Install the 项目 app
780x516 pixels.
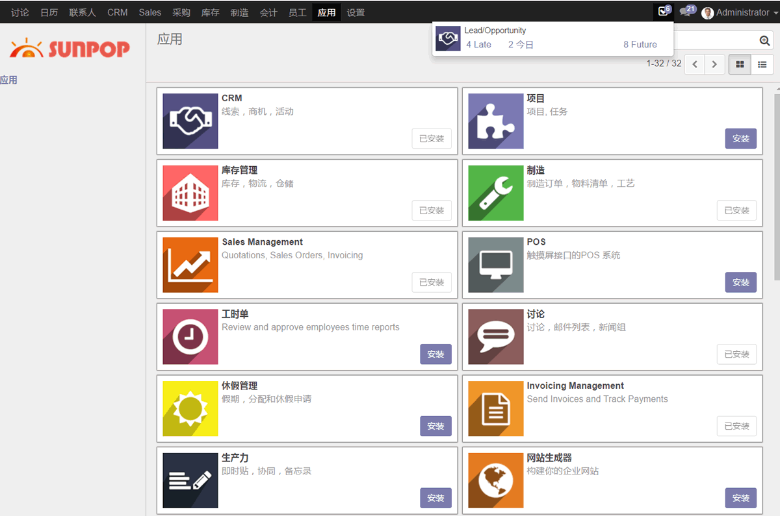(741, 138)
